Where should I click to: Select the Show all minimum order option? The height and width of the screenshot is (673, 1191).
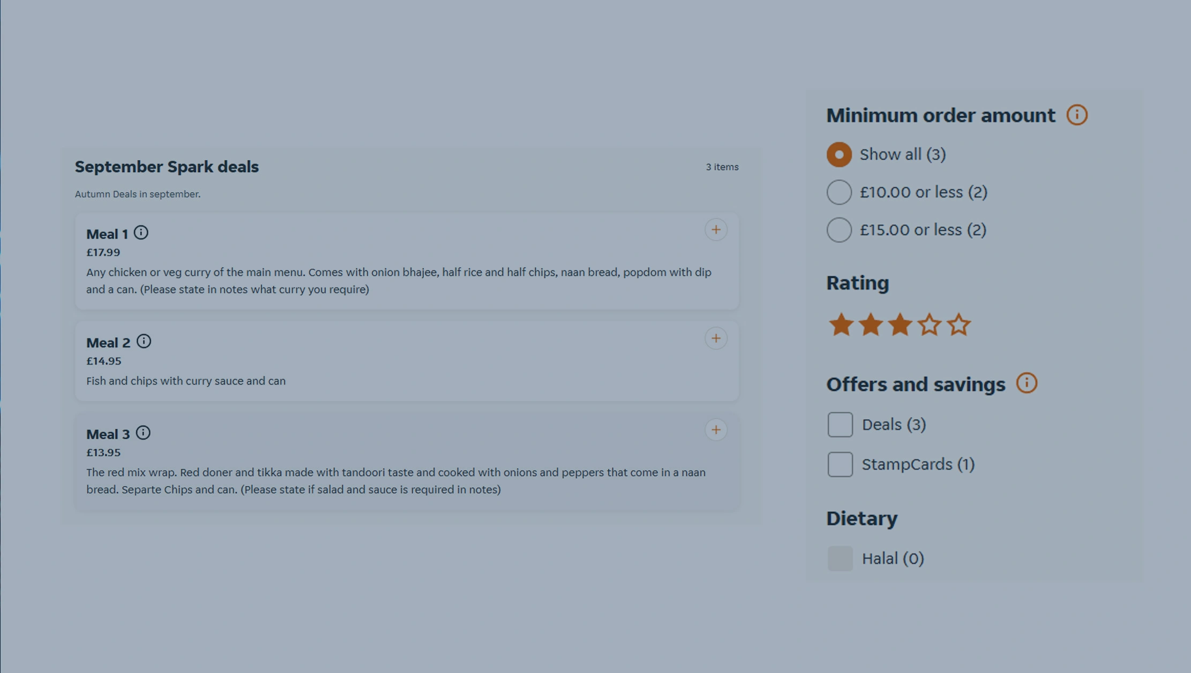coord(839,154)
